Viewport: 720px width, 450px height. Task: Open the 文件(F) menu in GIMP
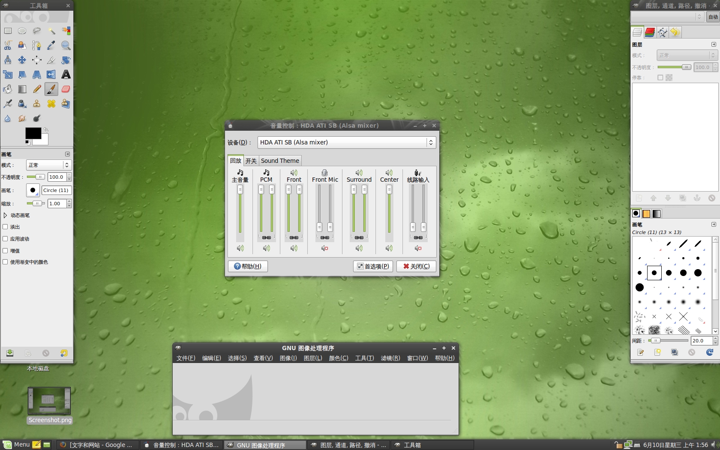click(x=186, y=358)
